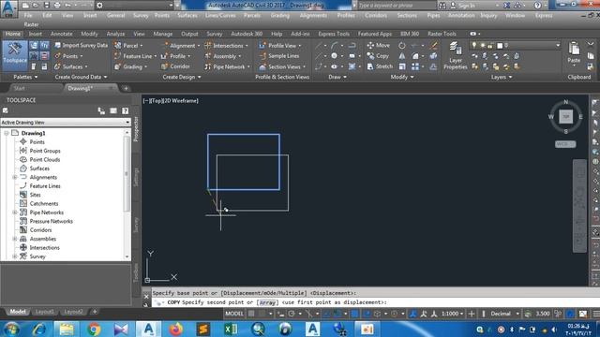Click the Toolspace help question mark icon
600x337 pixels.
(x=125, y=110)
